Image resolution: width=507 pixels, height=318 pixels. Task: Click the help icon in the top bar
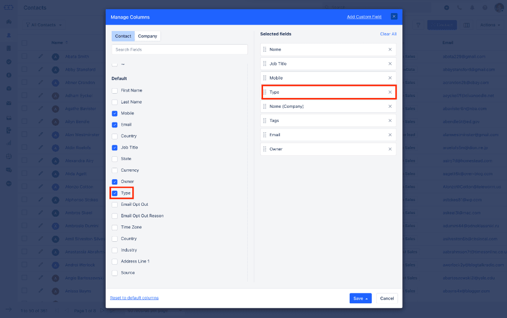485,7
